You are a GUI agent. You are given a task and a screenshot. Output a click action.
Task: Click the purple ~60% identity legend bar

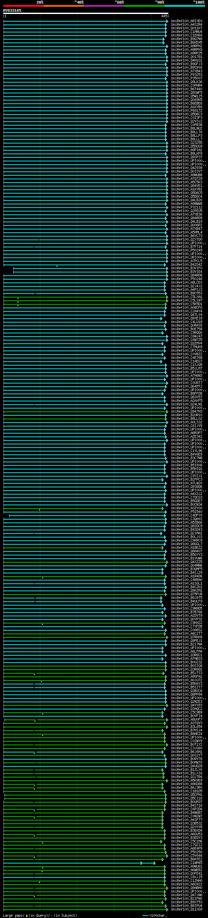pos(104,6)
